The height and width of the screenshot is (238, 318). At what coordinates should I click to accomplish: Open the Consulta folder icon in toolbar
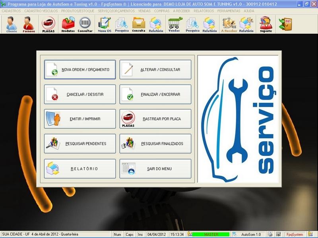point(139,25)
